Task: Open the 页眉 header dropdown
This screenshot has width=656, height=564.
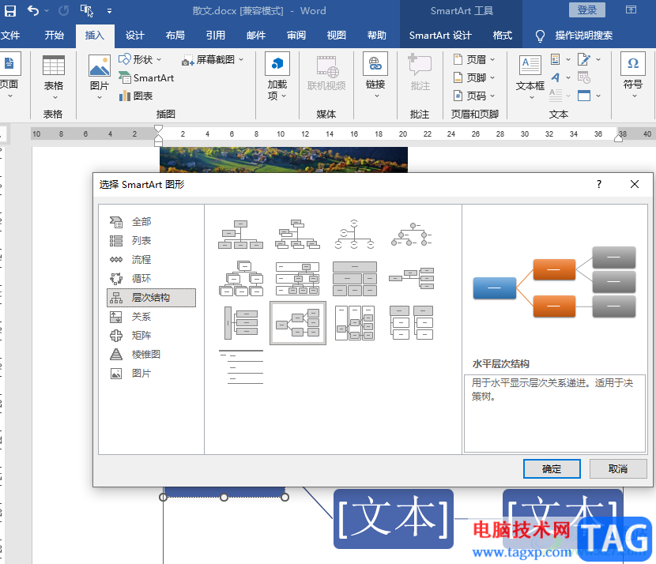Action: click(474, 60)
